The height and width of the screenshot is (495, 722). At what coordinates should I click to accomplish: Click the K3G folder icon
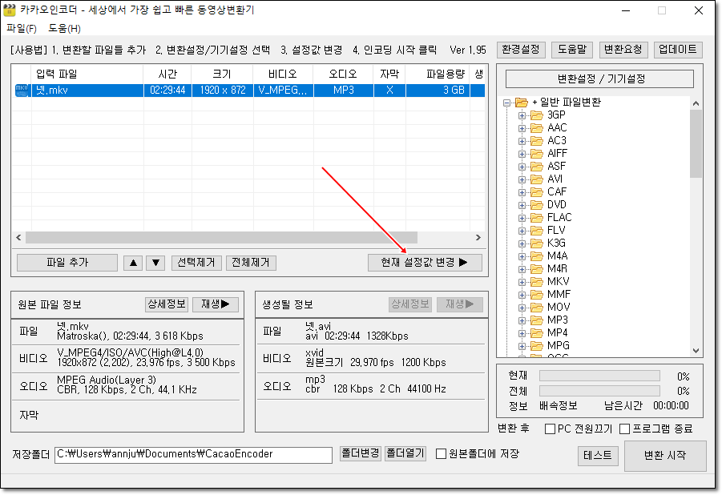click(536, 243)
